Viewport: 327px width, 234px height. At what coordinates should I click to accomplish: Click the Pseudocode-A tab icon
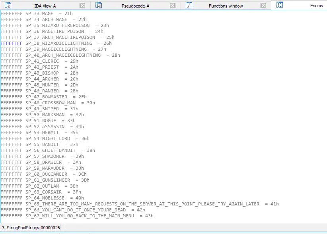[99, 5]
